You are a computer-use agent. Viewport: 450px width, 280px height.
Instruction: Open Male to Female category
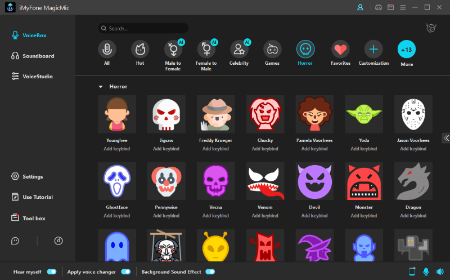click(x=173, y=50)
